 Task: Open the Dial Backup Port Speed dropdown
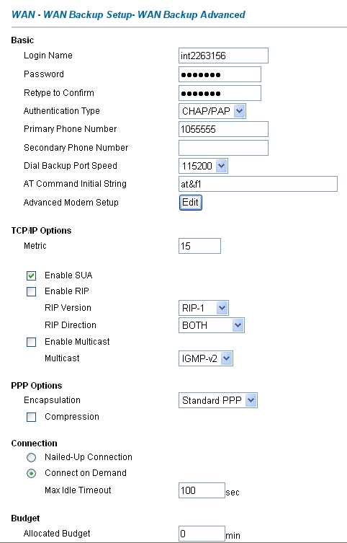click(203, 166)
